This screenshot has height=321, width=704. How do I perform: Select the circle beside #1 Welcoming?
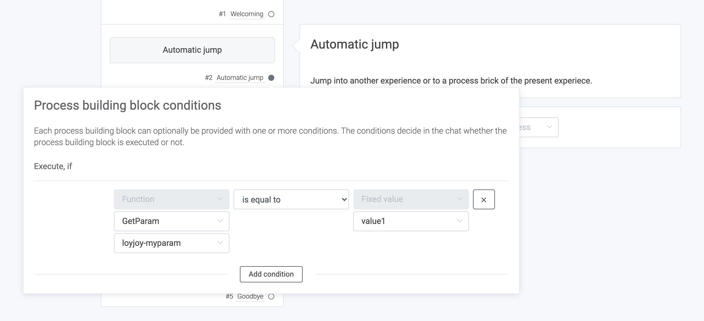pyautogui.click(x=271, y=14)
